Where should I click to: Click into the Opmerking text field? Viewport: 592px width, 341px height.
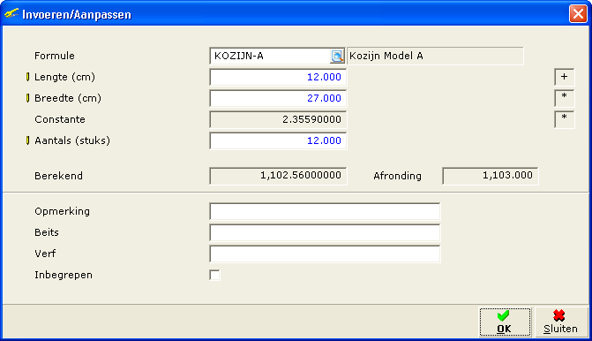[325, 211]
